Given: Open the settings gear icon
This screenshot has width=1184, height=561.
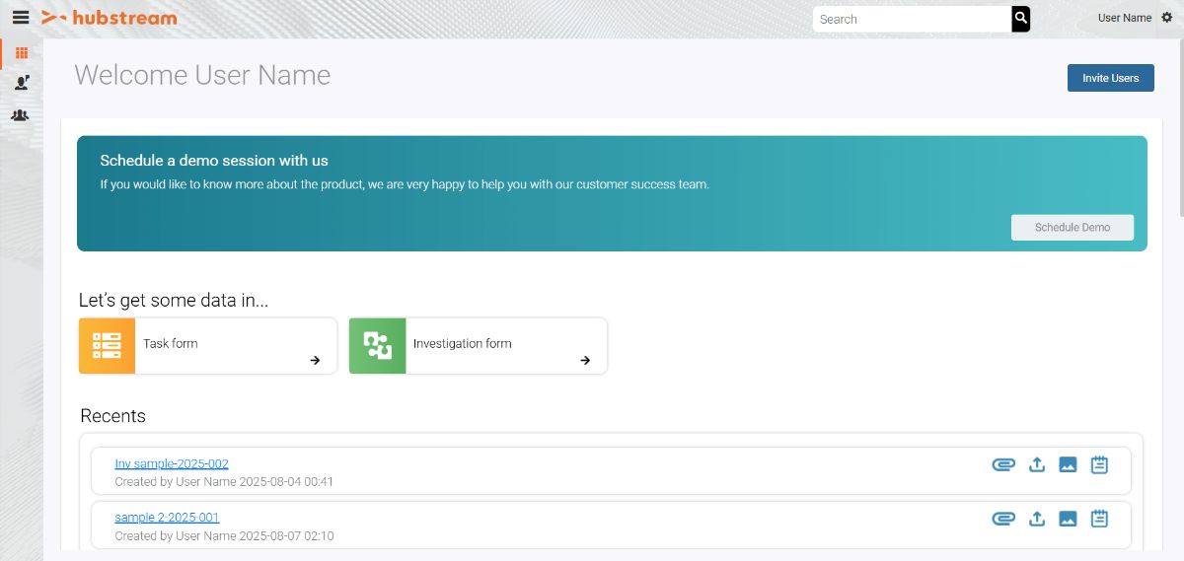Looking at the screenshot, I should click(x=1167, y=18).
